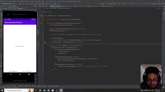
Task: Open the app run configuration dropdown
Action: (x=103, y=4)
